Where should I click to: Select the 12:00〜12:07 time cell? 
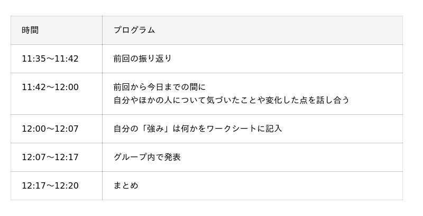[x=50, y=129]
